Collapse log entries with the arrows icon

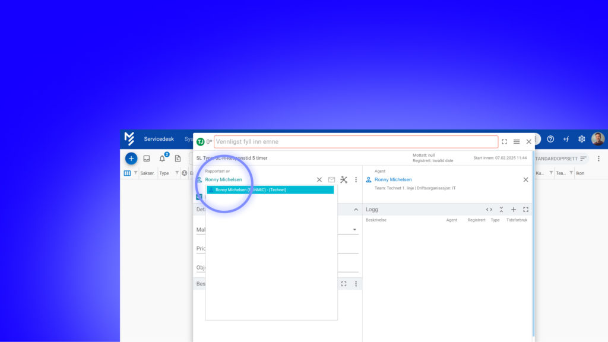[501, 210]
